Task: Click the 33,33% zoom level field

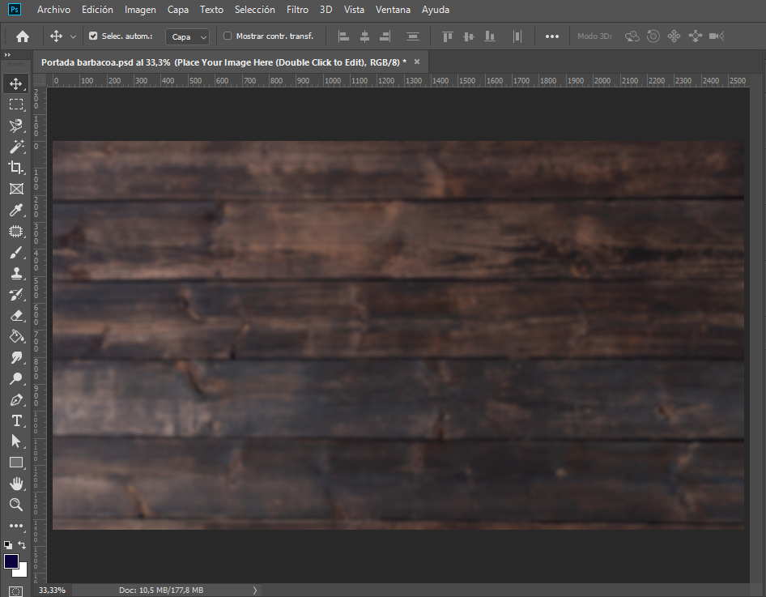Action: pyautogui.click(x=52, y=591)
